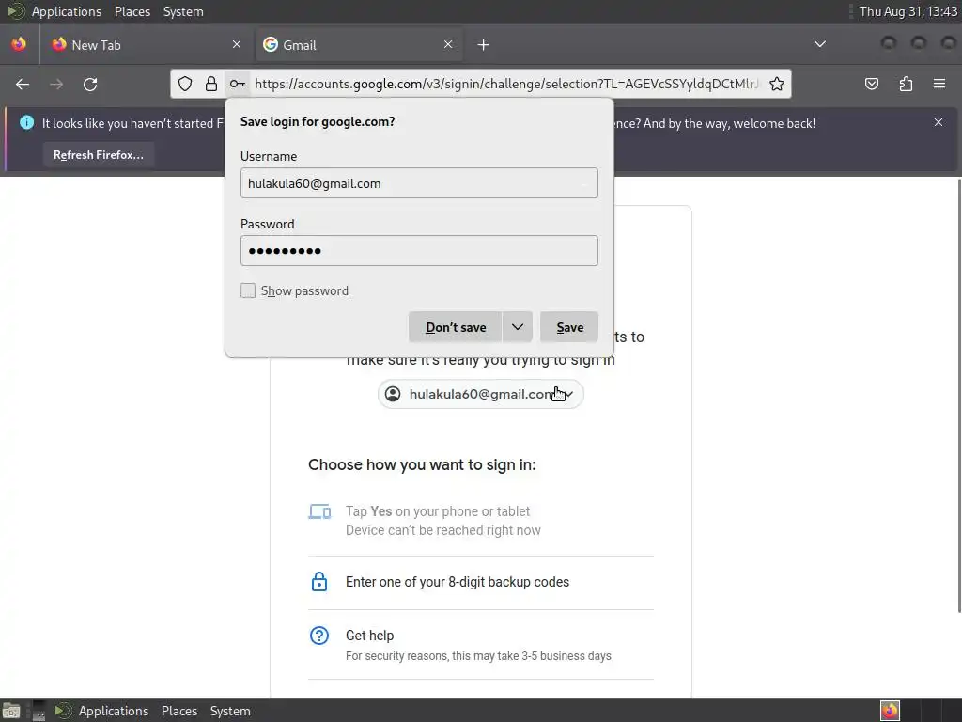Click the padlock site security icon

(x=211, y=84)
